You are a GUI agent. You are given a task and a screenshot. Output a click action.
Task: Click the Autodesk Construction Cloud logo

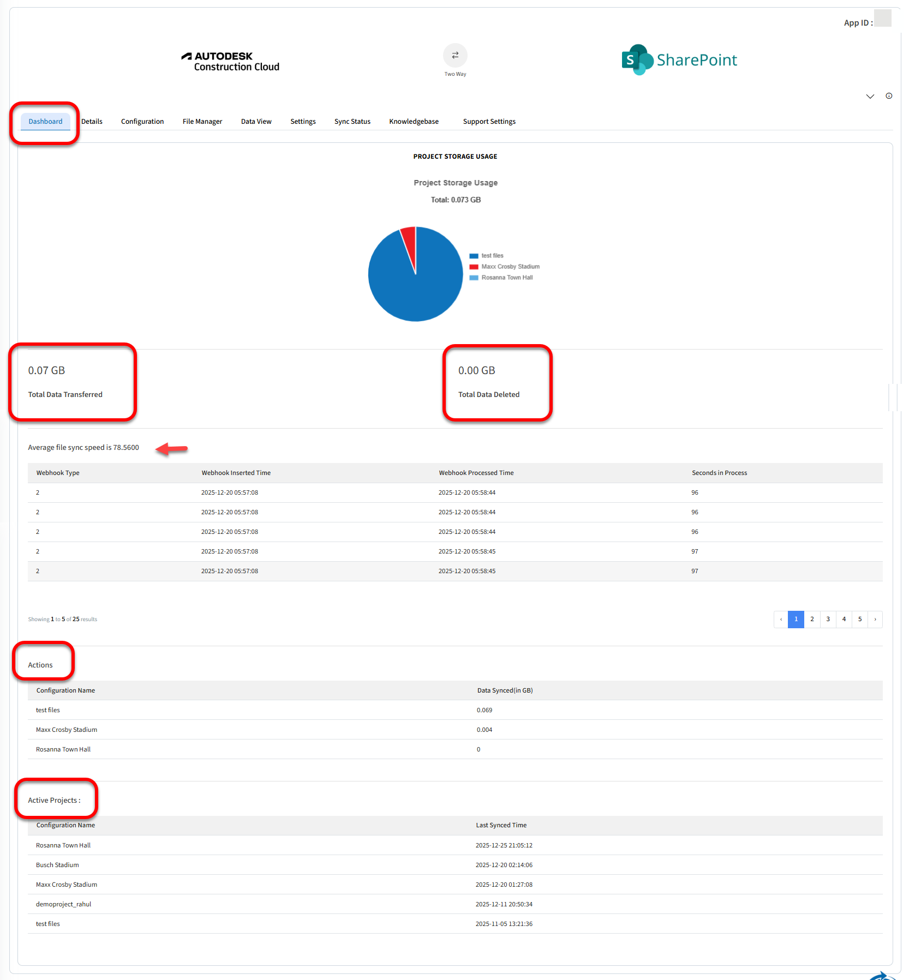[x=230, y=62]
